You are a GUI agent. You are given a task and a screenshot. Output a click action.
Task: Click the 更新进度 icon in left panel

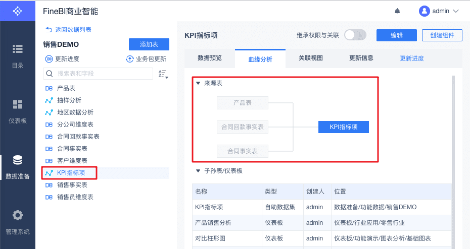pos(49,59)
